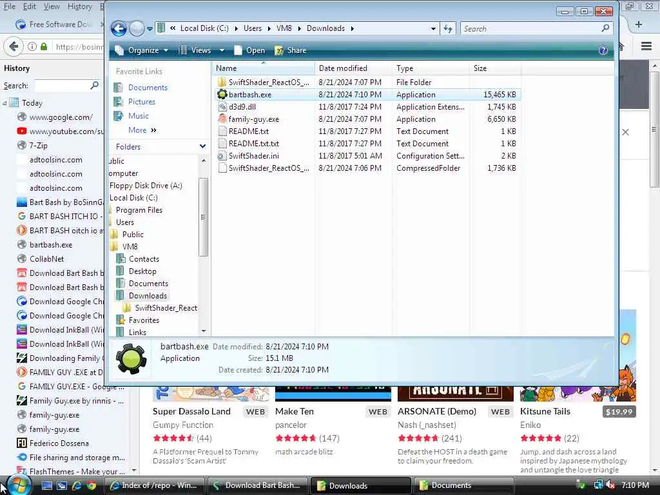The height and width of the screenshot is (495, 660).
Task: Click browser Back button
Action: click(13, 46)
